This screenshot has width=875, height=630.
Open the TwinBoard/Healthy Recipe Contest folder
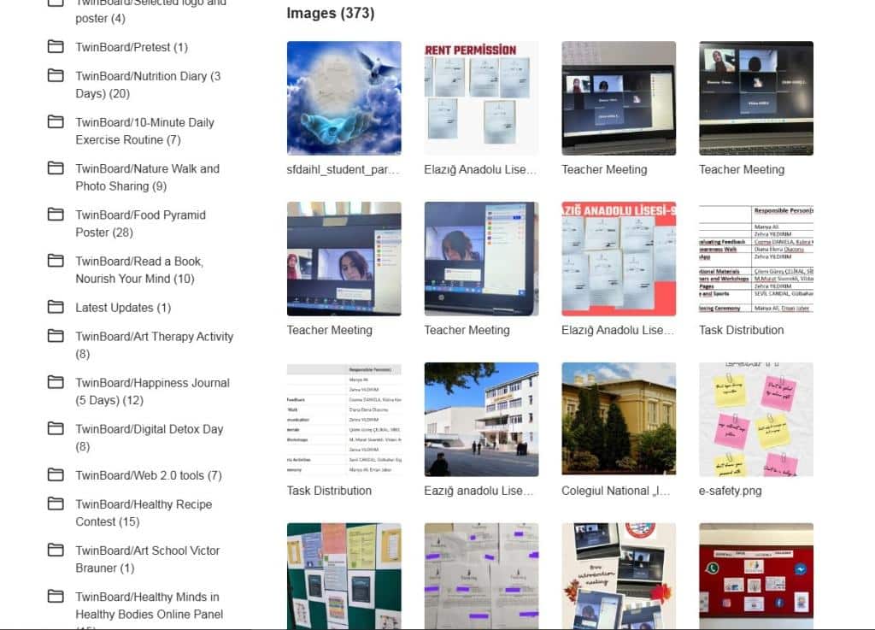[144, 512]
